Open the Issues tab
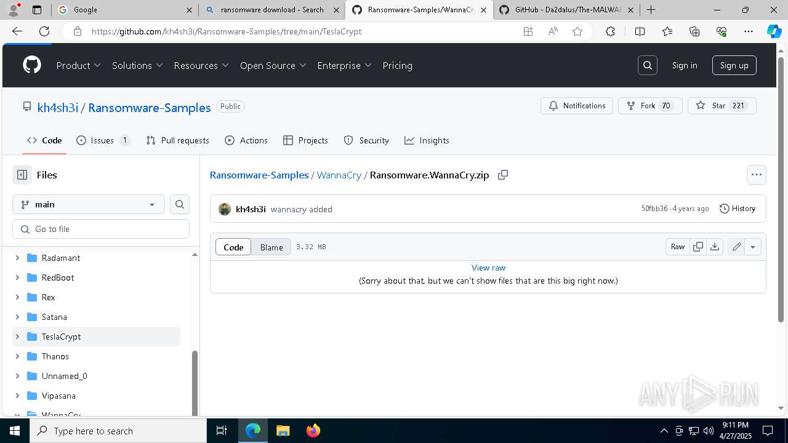This screenshot has height=443, width=788. pos(103,140)
